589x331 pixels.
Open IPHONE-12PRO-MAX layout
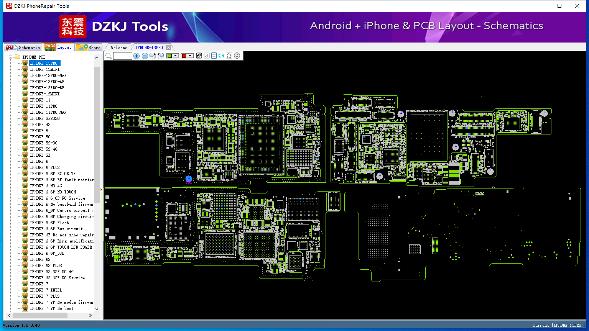48,75
